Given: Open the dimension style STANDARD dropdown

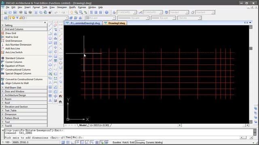Looking at the screenshot, I should (x=161, y=12).
